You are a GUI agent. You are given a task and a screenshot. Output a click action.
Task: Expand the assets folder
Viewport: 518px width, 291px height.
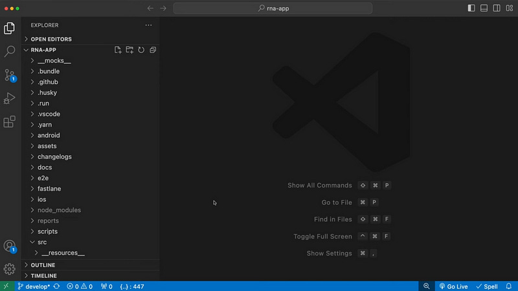click(x=91, y=146)
